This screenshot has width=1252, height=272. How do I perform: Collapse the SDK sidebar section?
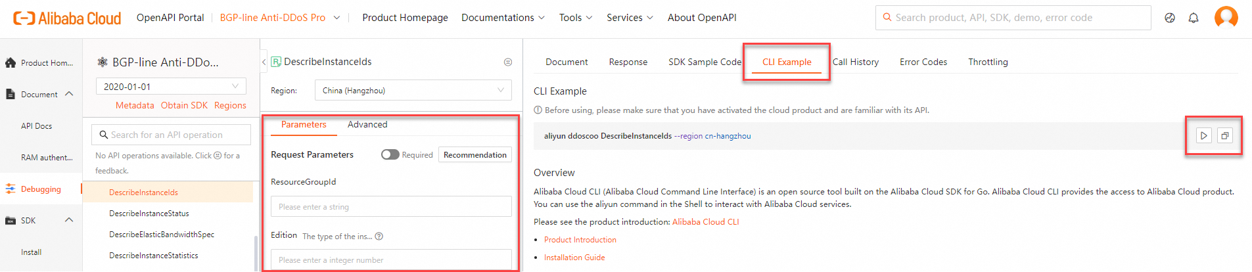pyautogui.click(x=69, y=220)
